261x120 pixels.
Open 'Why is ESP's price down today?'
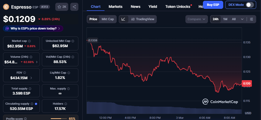tap(33, 28)
